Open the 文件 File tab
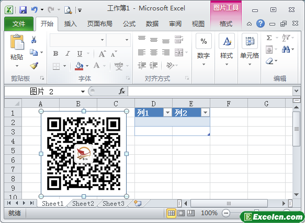Image resolution: width=305 pixels, height=223 pixels. 19,24
